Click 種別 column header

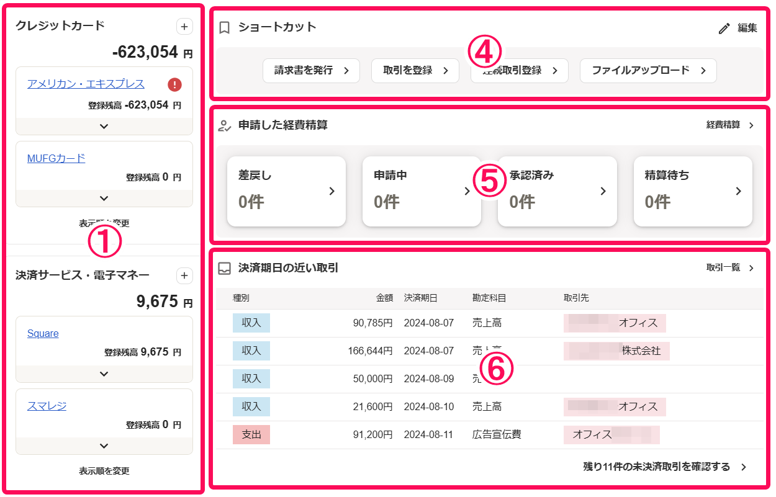(241, 298)
